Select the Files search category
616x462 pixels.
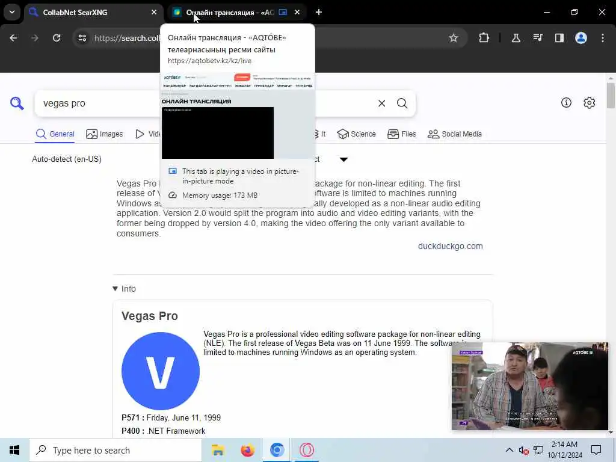pos(401,134)
